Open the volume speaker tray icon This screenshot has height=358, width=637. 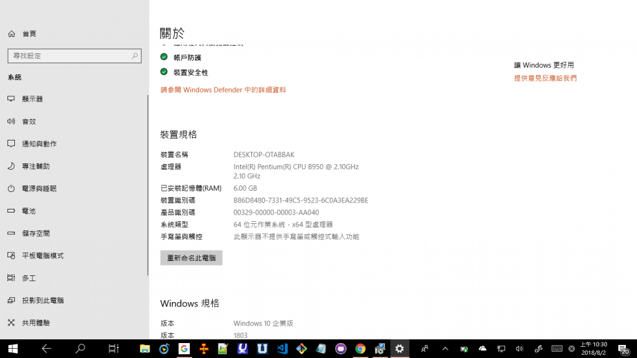519,349
